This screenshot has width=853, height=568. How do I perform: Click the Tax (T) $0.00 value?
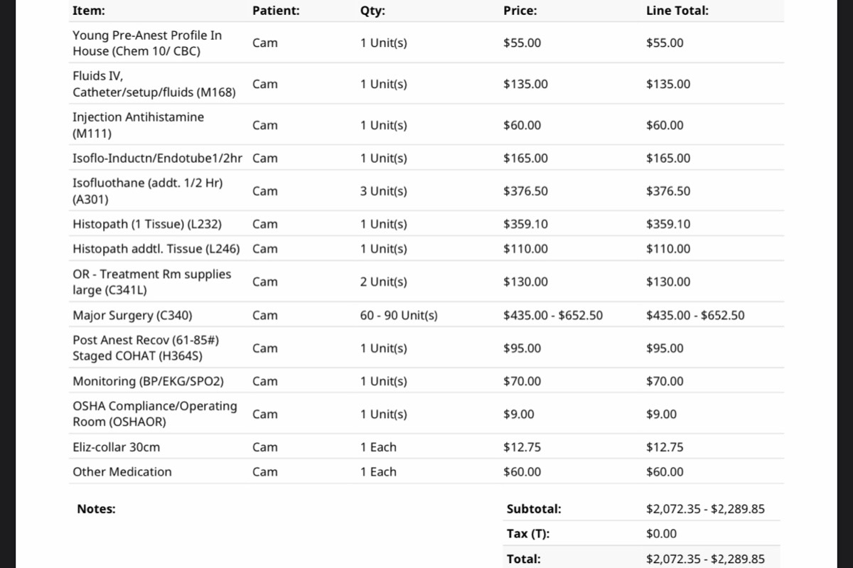pos(661,534)
